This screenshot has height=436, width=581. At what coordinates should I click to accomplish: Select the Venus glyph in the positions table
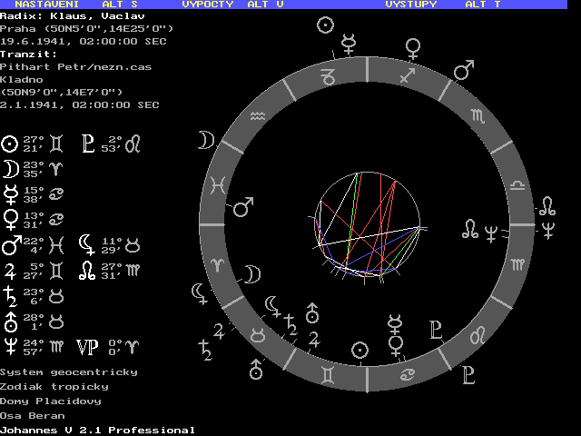point(10,220)
